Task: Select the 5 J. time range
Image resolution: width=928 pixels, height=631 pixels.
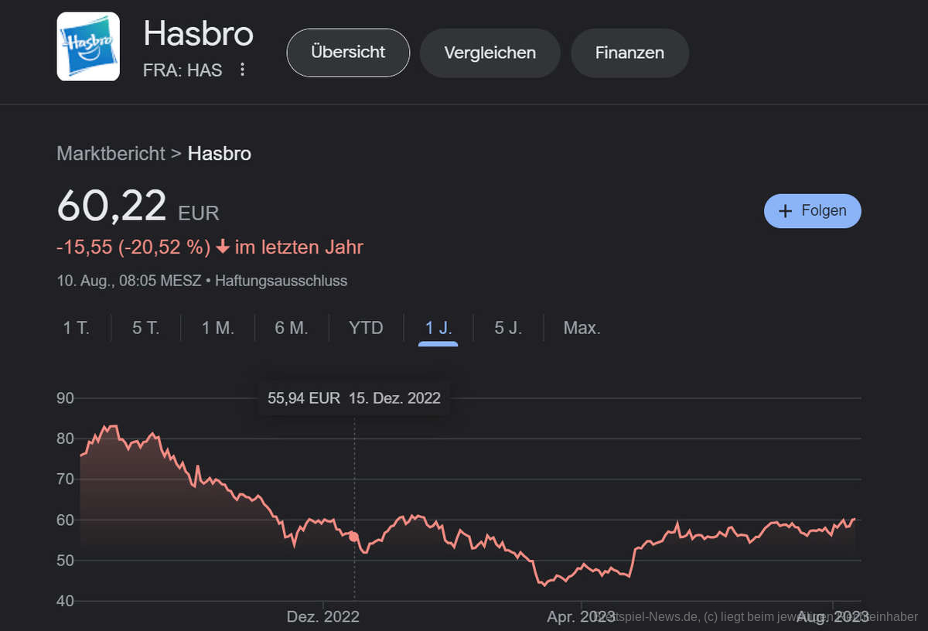Action: (x=507, y=327)
